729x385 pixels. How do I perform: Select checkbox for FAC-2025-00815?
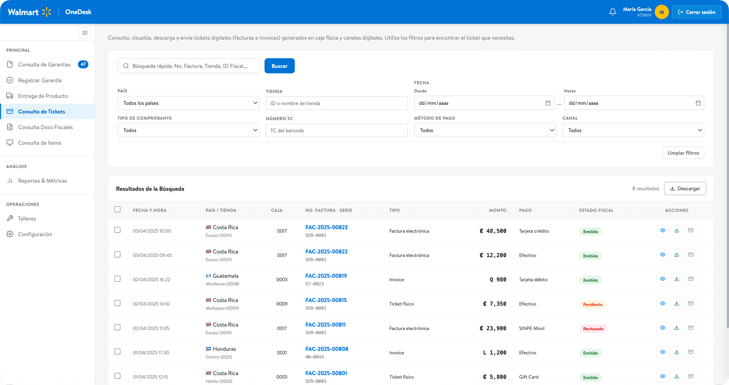click(x=117, y=303)
